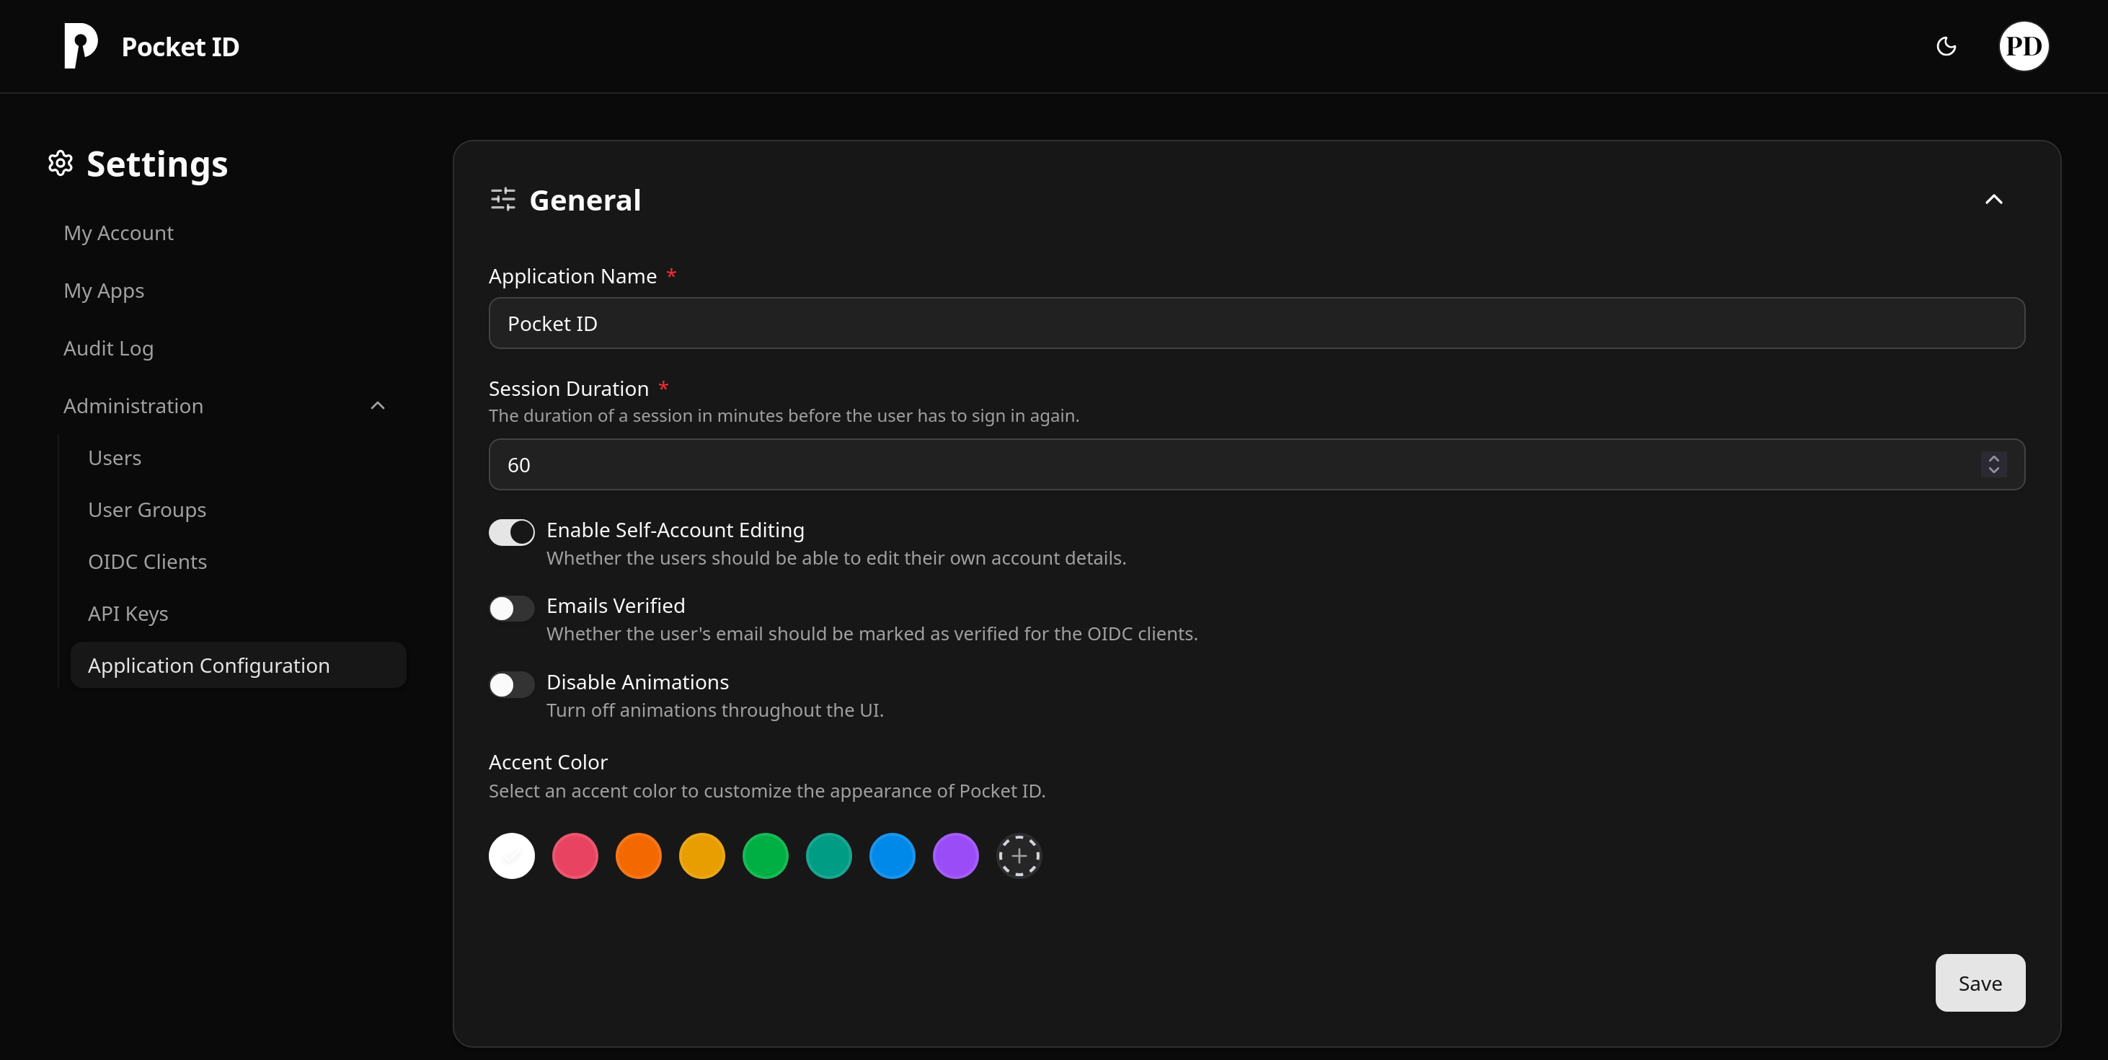Open the custom accent color picker
Screen dimensions: 2108x1060
[x=1019, y=855]
